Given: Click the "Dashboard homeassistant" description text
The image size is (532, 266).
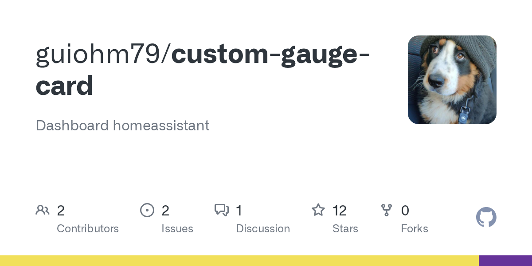Looking at the screenshot, I should 122,125.
